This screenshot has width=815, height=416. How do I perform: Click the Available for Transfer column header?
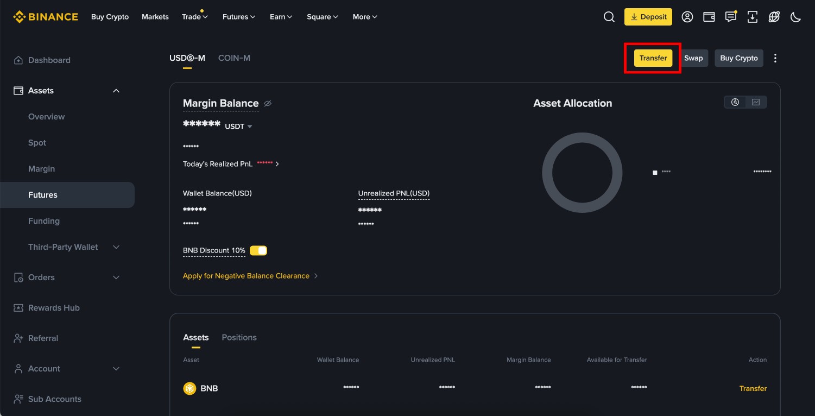(617, 360)
